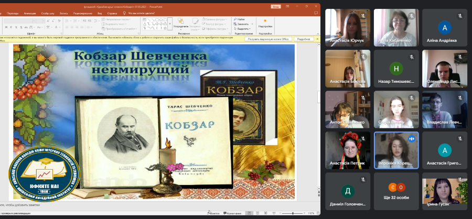Open the Вид ribbon tab
Image resolution: width=472 pixels, height=219 pixels.
(100, 13)
